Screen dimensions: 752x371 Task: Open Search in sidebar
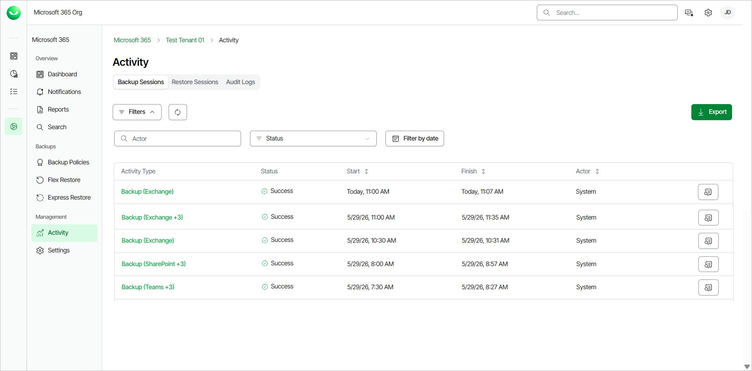coord(64,127)
